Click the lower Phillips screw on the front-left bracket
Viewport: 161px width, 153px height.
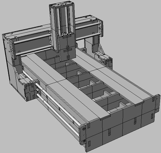84,141
